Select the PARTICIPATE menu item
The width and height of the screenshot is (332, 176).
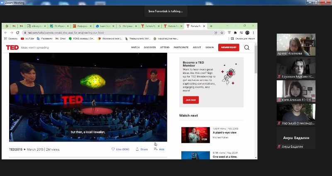tap(181, 47)
